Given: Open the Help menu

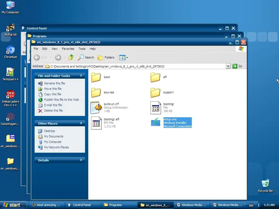Looking at the screenshot, I should tap(92, 49).
